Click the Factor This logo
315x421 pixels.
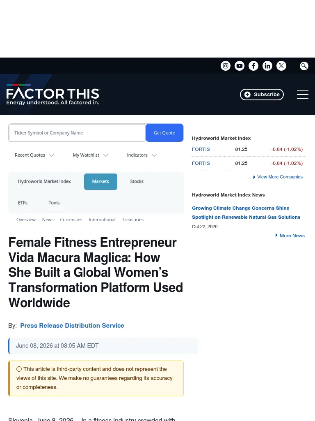coord(53,95)
